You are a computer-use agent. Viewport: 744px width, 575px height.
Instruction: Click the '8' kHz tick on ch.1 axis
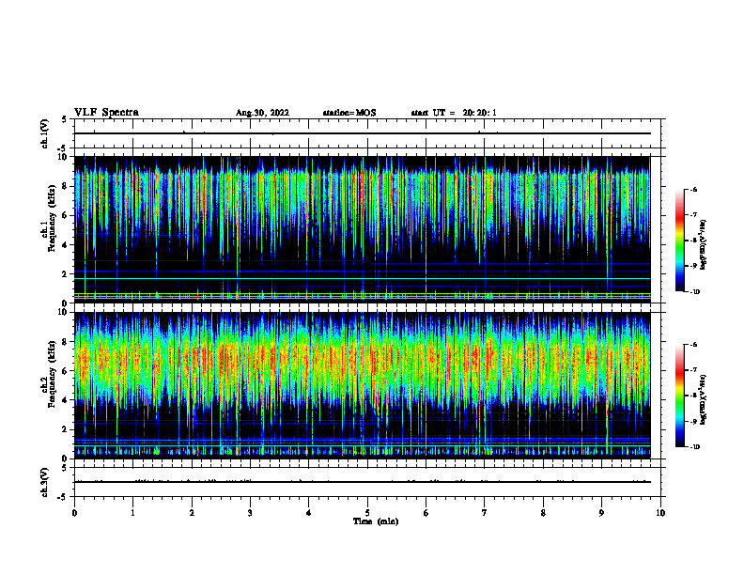point(65,186)
